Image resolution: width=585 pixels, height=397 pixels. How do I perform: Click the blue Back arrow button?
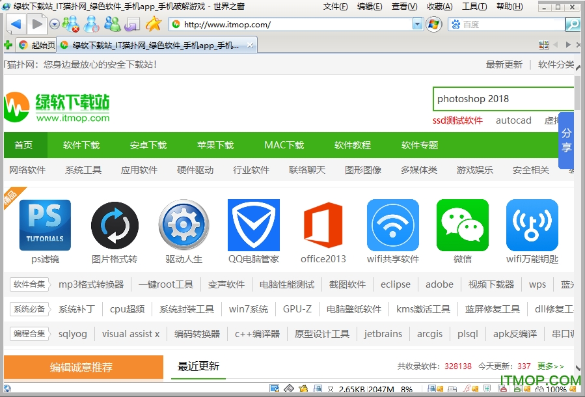[16, 25]
